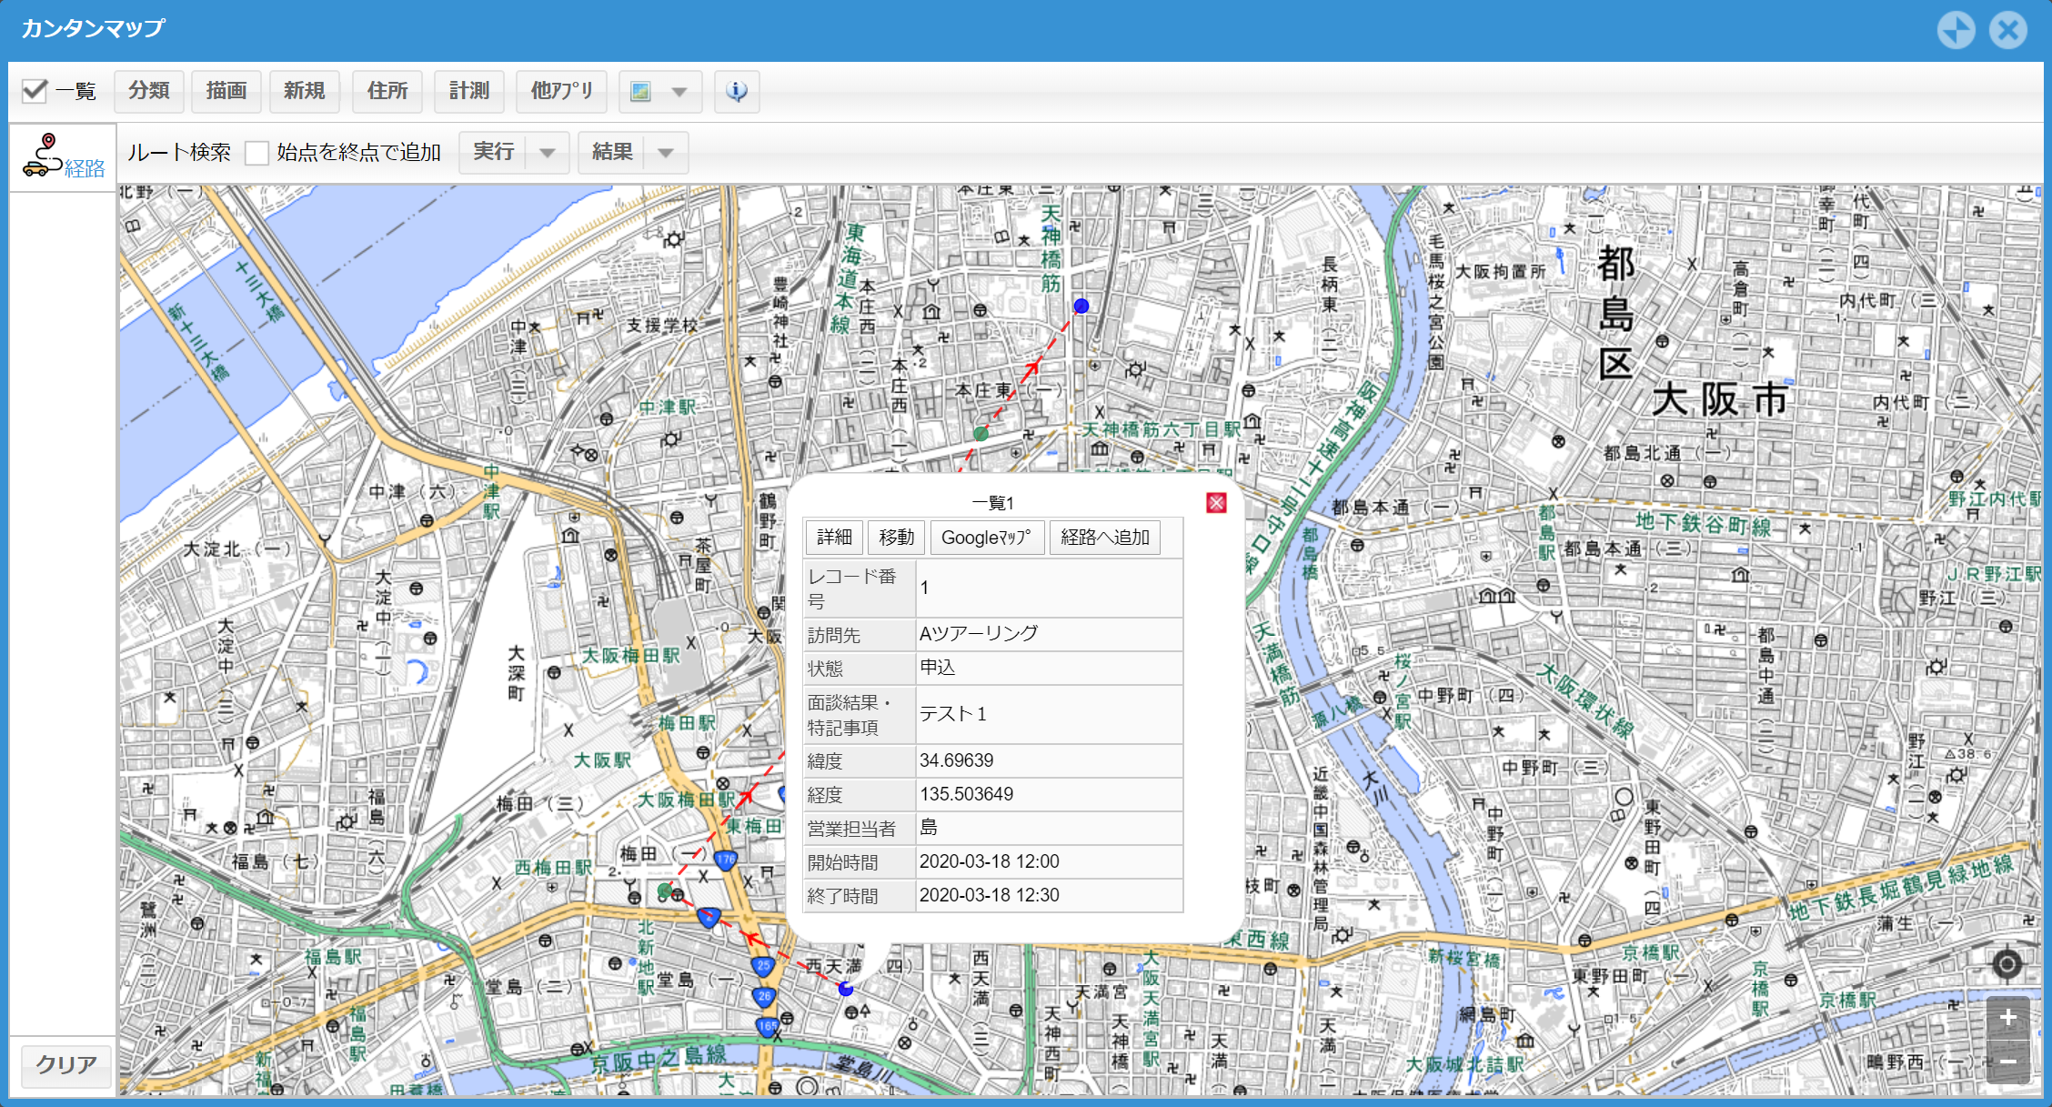Close the カンタンマップ window

click(2008, 30)
